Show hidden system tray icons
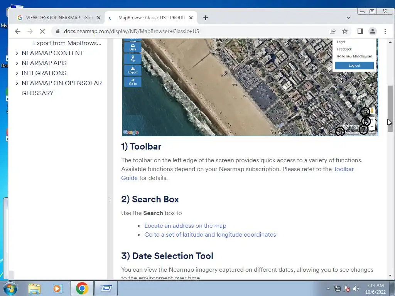Screen dimensions: 395x296 click(328, 289)
